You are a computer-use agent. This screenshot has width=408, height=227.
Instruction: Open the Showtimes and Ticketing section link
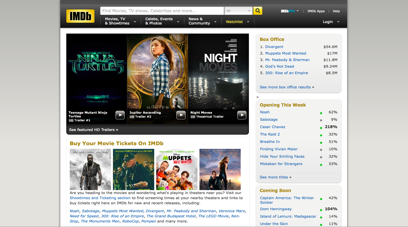coord(100,198)
